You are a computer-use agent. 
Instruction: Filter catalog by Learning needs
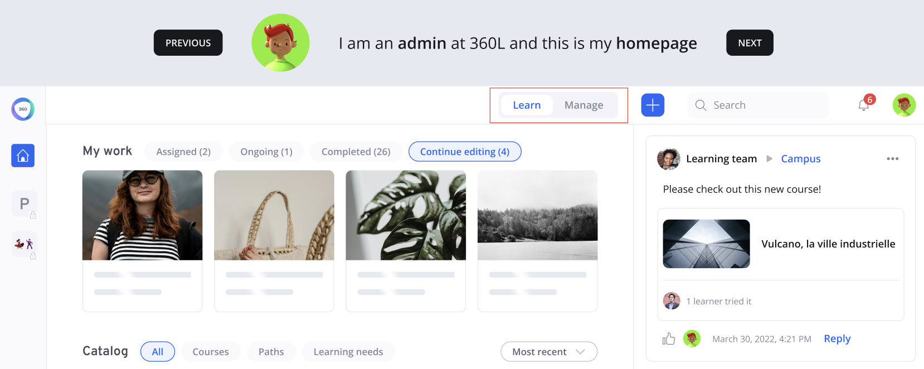tap(348, 352)
